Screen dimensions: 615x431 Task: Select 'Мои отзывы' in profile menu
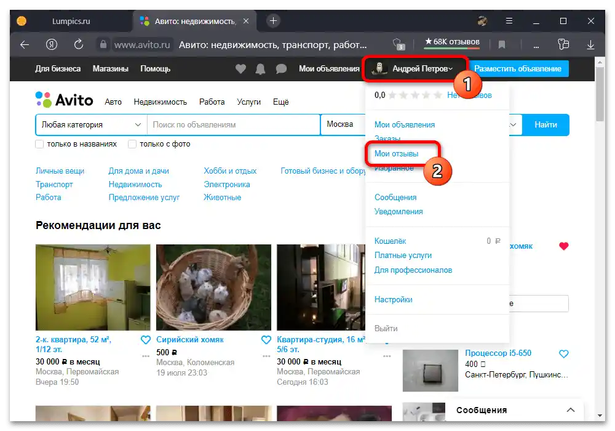tap(396, 153)
